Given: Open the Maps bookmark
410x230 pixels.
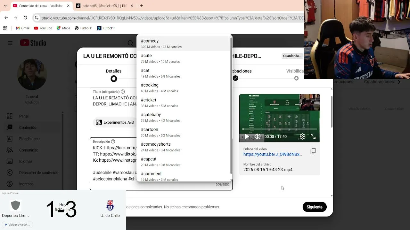Looking at the screenshot, I should coord(63,28).
